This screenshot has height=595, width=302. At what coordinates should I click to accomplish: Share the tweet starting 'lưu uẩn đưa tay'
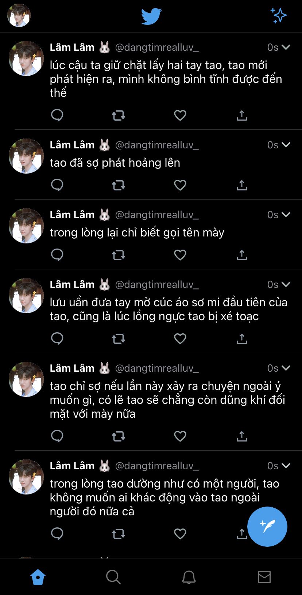click(x=241, y=339)
